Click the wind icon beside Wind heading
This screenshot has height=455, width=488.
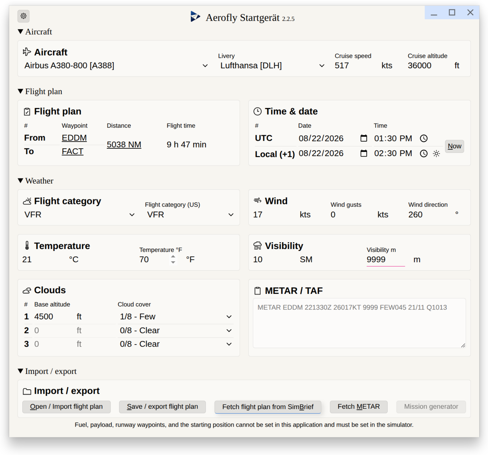coord(257,201)
